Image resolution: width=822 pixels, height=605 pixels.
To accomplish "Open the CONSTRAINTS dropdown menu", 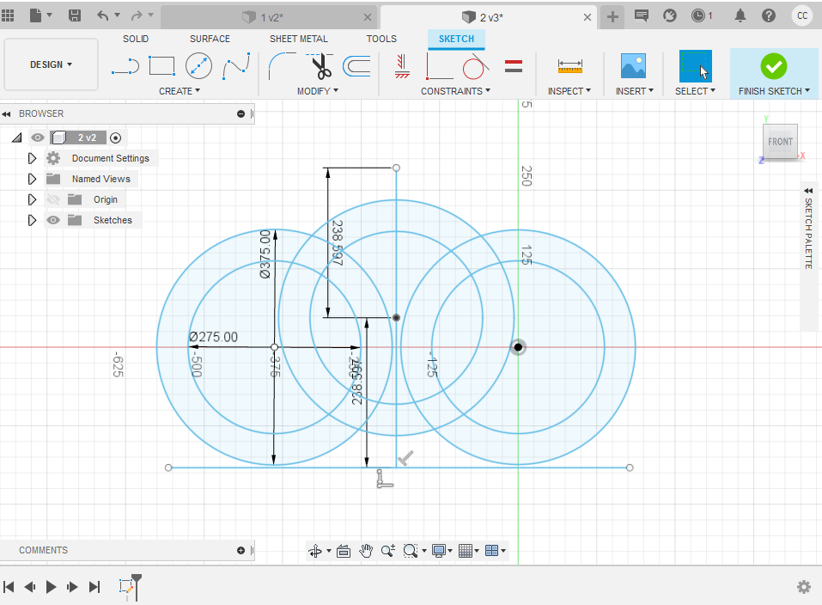I will pyautogui.click(x=455, y=91).
